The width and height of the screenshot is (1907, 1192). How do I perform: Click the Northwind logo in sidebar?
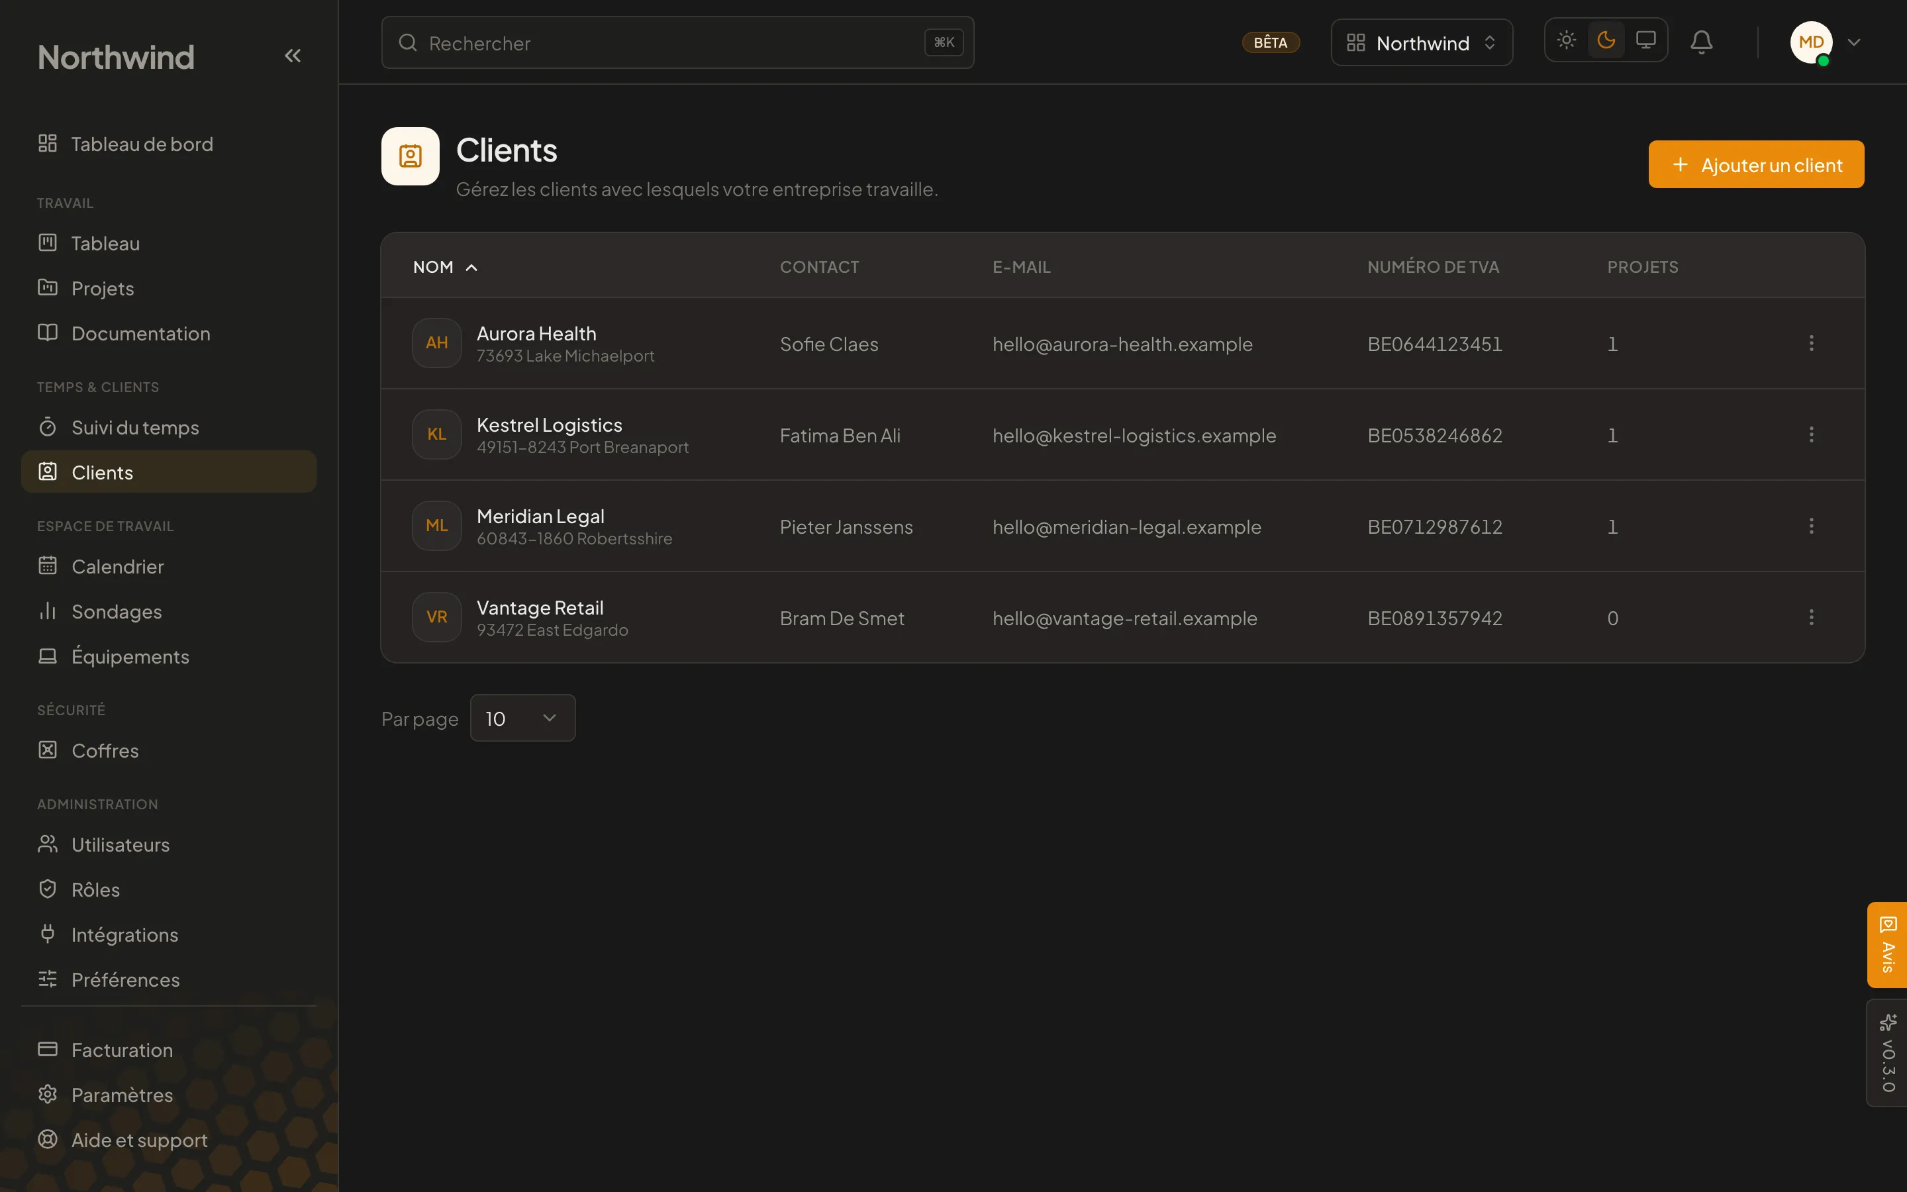(x=116, y=57)
